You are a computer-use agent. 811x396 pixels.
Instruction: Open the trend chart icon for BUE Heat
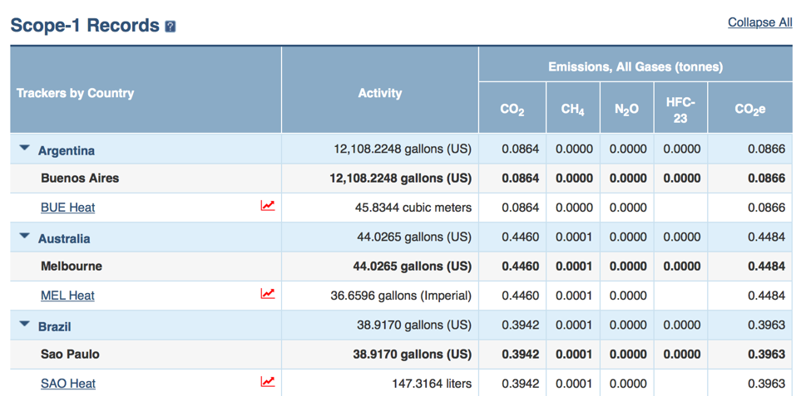267,206
